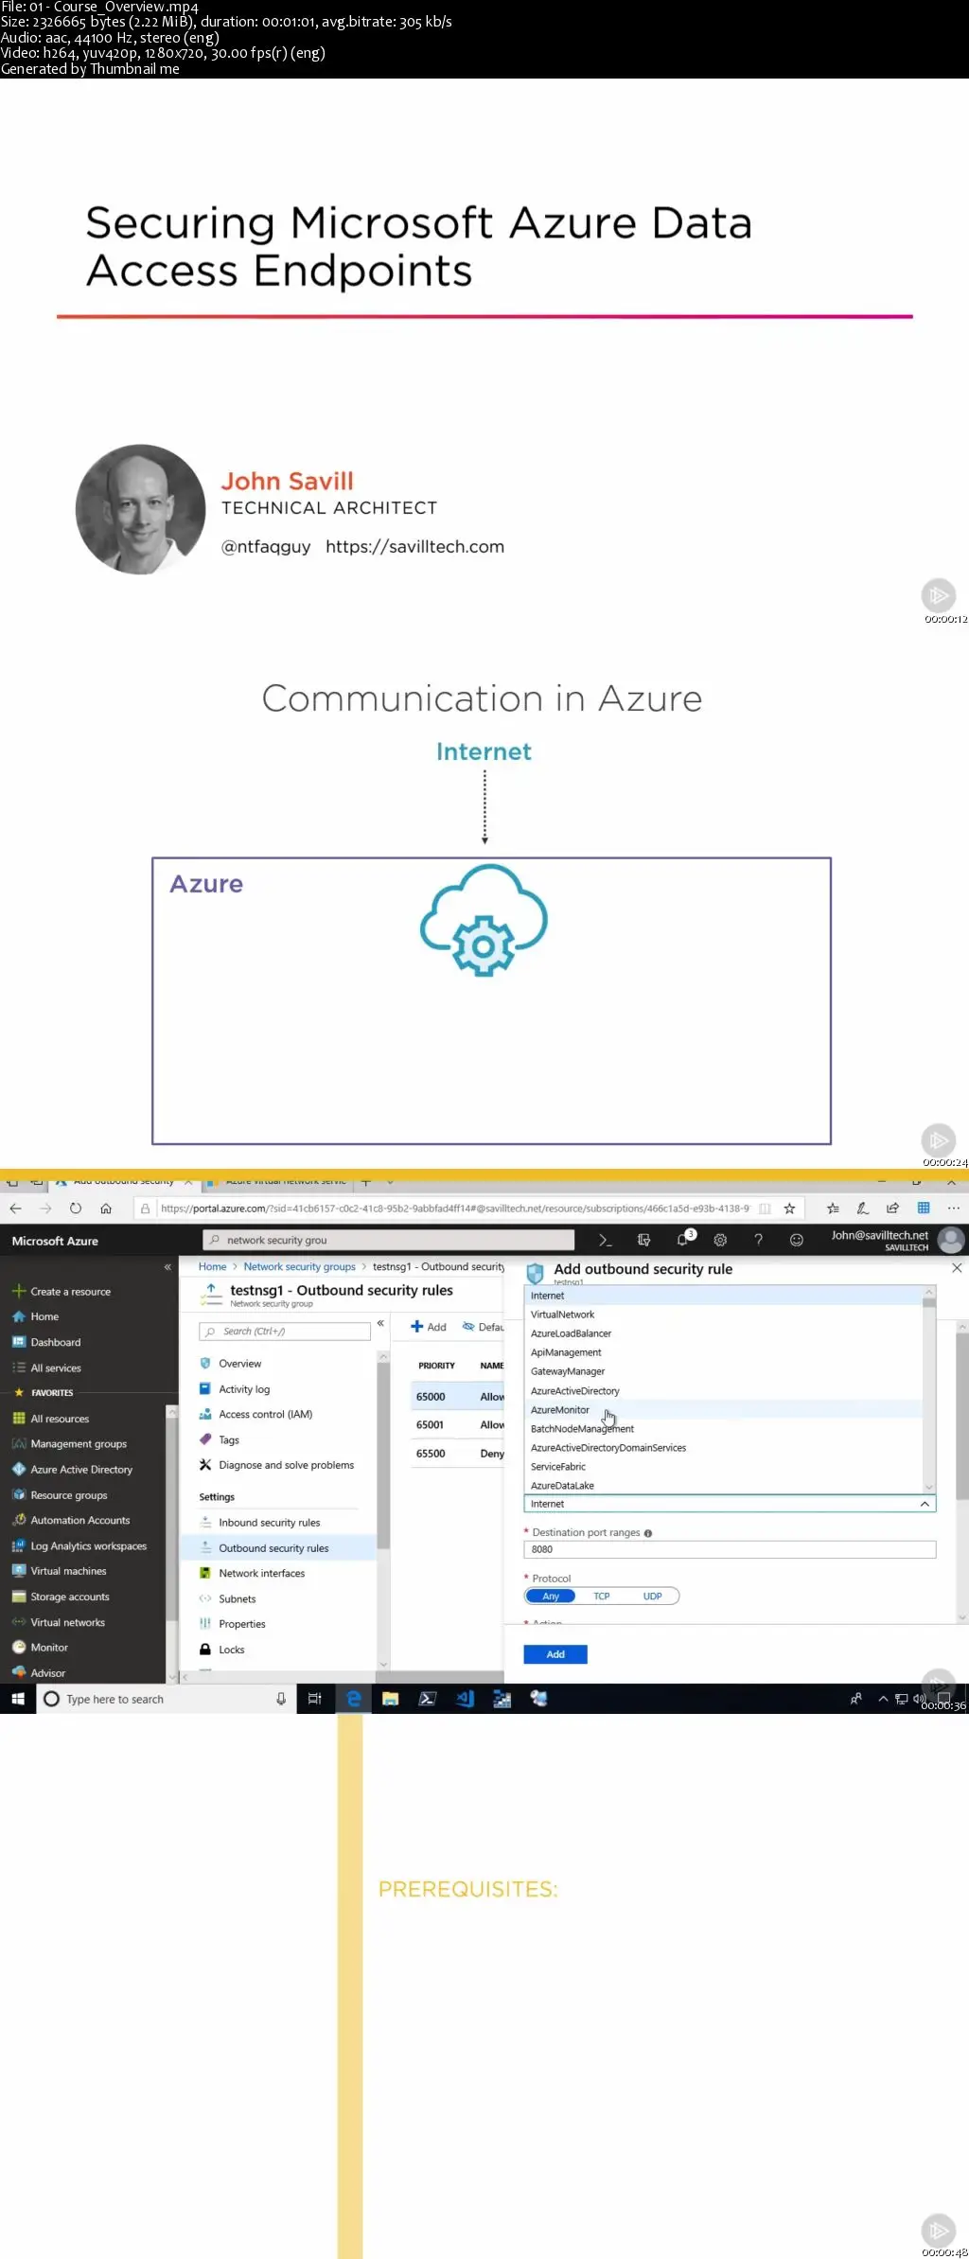Choose GatewayManager from the dropdown list

(568, 1370)
